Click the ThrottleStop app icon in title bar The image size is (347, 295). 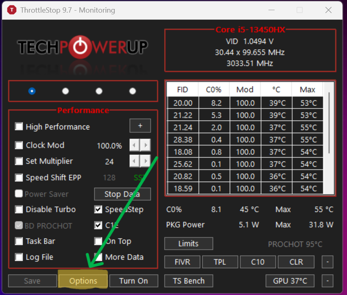coord(12,10)
